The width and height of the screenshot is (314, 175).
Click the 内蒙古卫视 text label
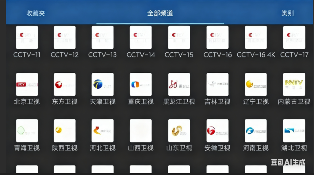point(294,102)
